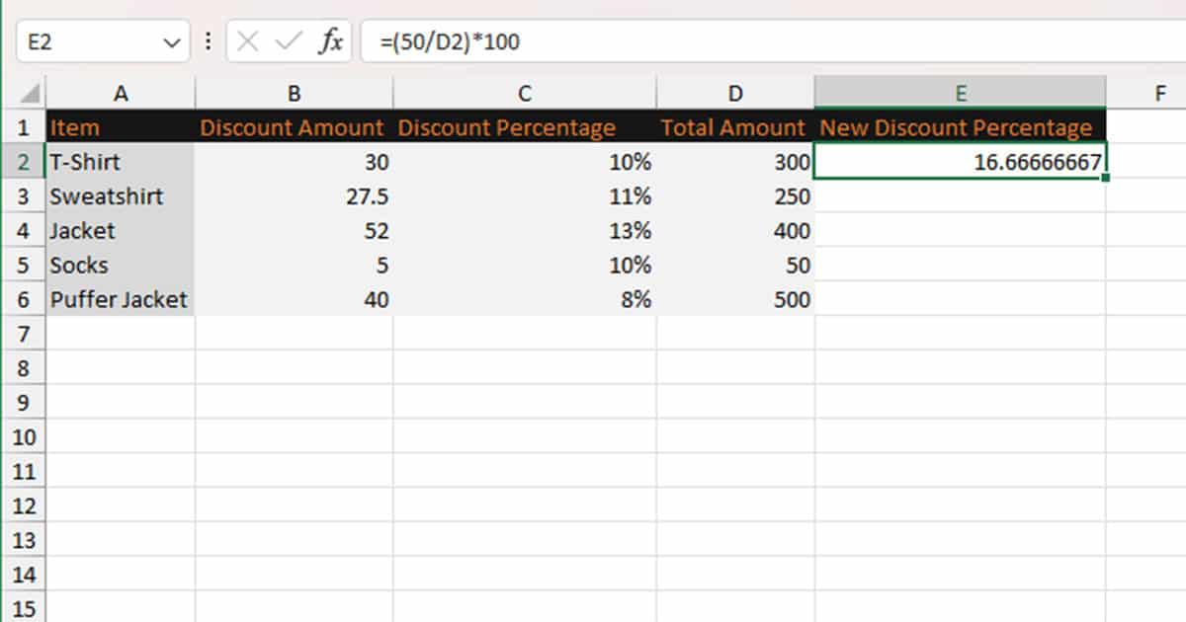Select the Socks total amount of 50

click(x=735, y=265)
